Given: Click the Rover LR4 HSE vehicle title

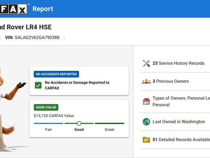Looking at the screenshot, I should [26, 27].
